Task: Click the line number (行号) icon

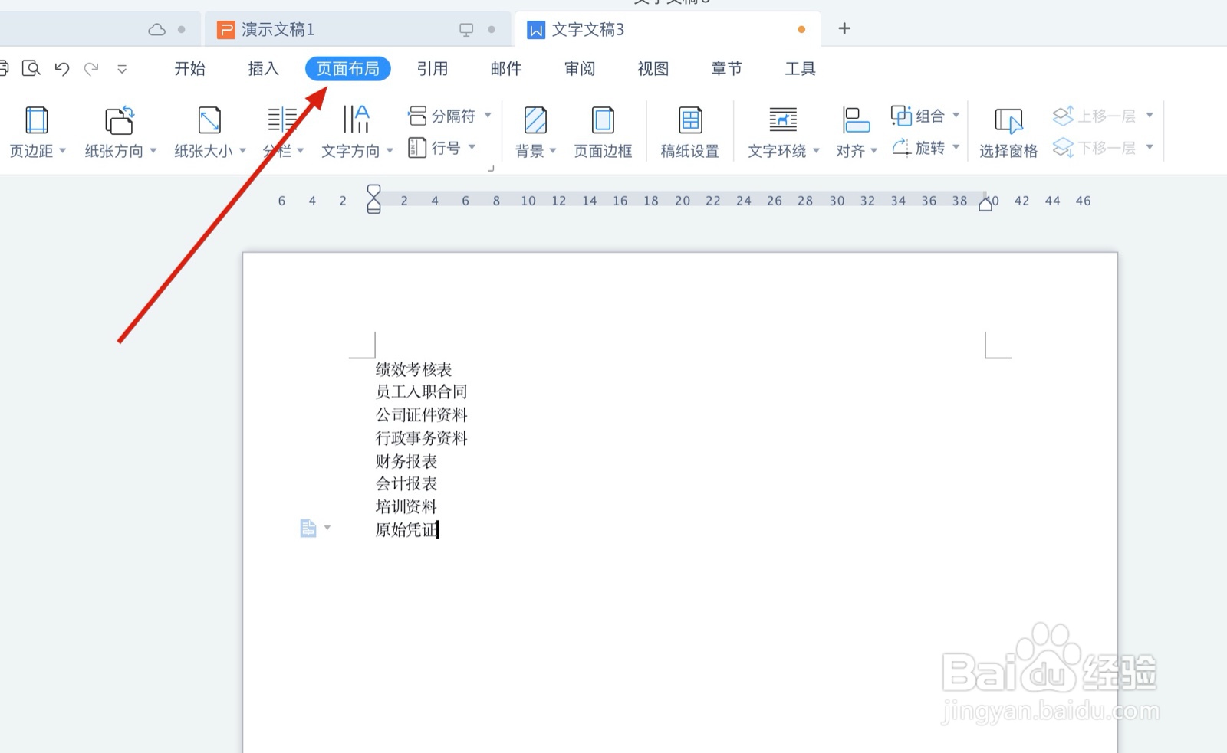Action: (x=417, y=147)
